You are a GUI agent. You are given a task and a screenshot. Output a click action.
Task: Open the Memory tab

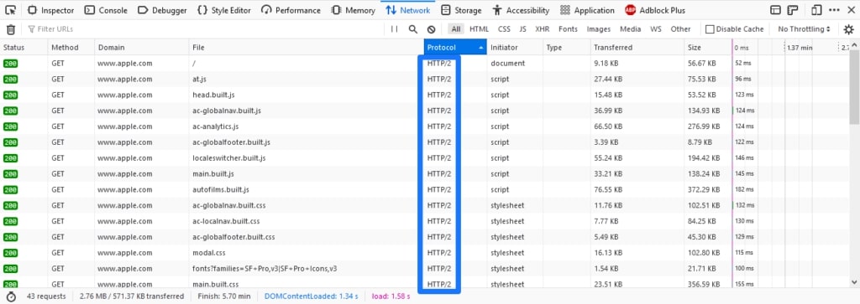353,10
